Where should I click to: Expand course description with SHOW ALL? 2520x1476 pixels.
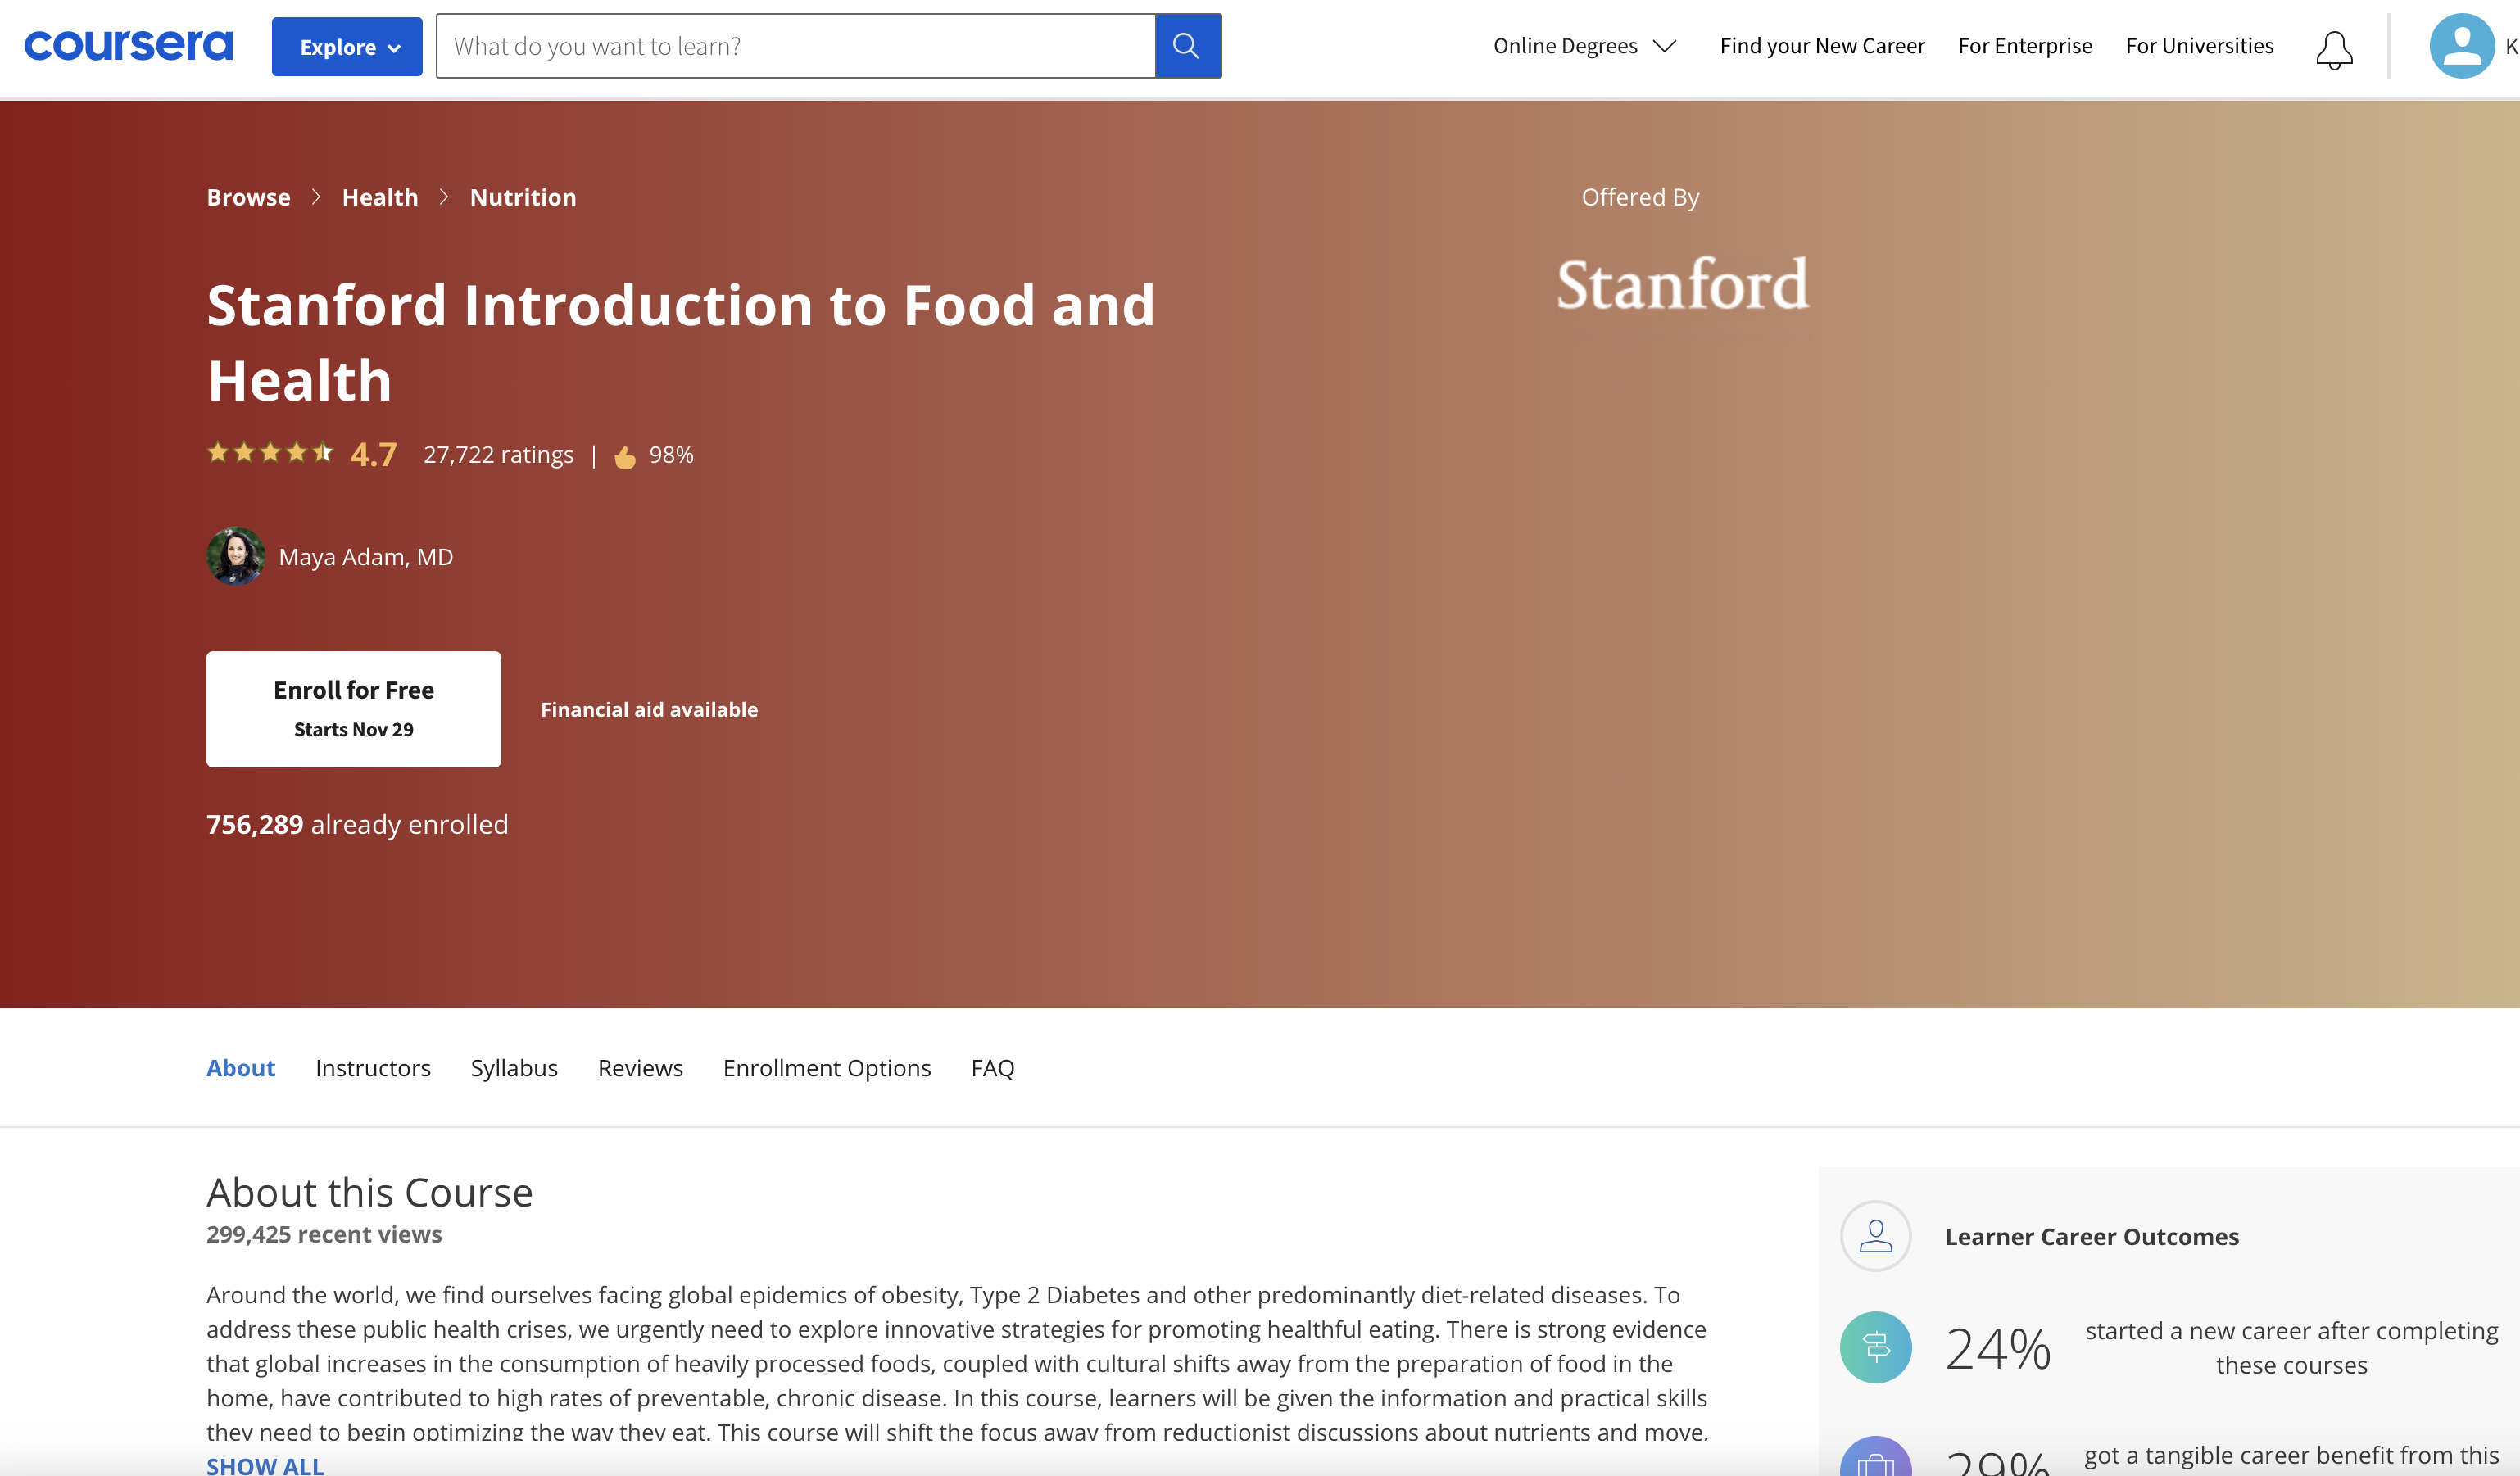pyautogui.click(x=265, y=1465)
